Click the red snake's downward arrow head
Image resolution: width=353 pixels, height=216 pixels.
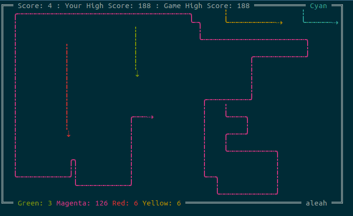tap(69, 135)
